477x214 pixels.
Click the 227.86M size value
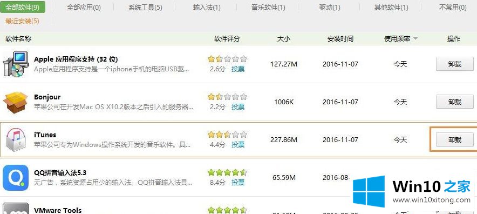[283, 139]
